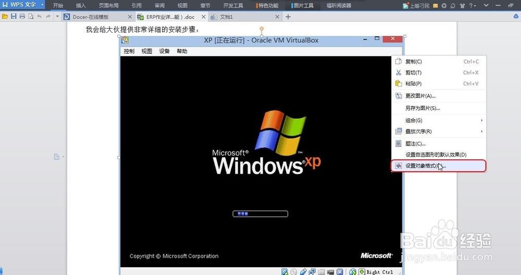Close the 文档1 document tab
Screen dimensions: 521x275
point(277,17)
